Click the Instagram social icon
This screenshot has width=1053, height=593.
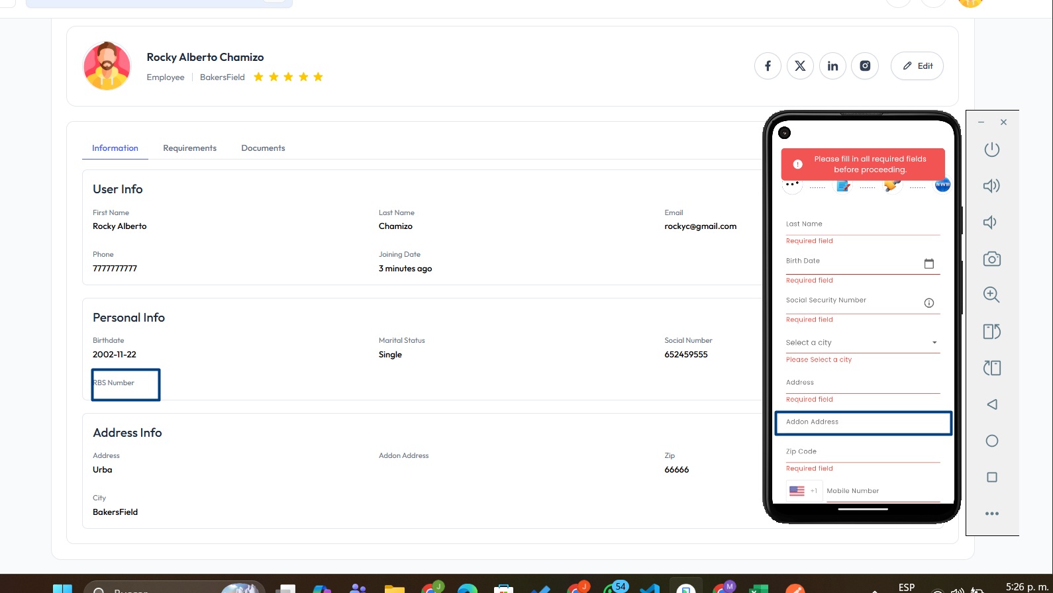(865, 66)
